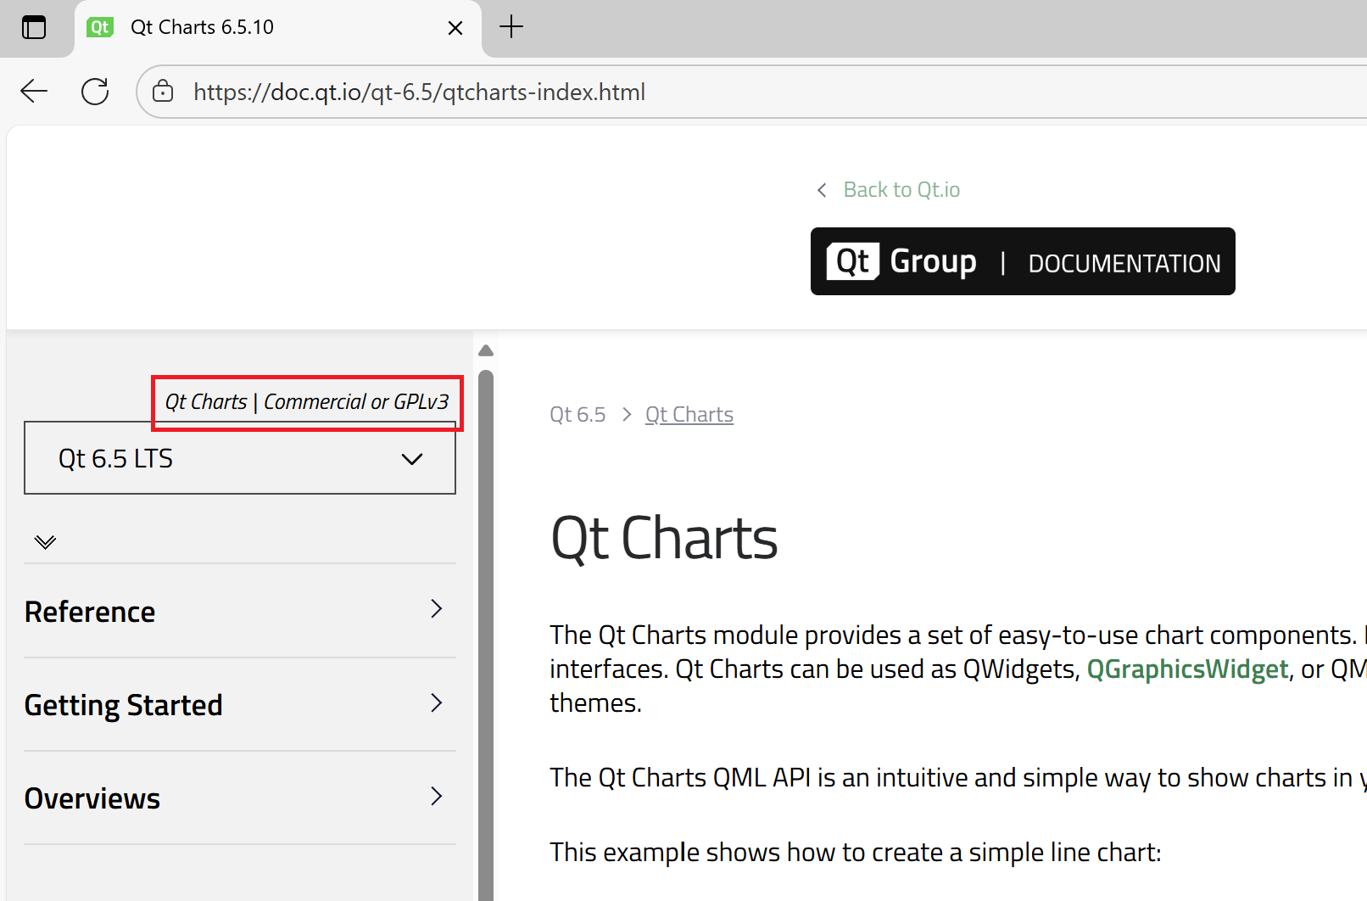Screen dimensions: 1367x901
Task: Click the Qt favicon on the tab
Action: click(x=100, y=27)
